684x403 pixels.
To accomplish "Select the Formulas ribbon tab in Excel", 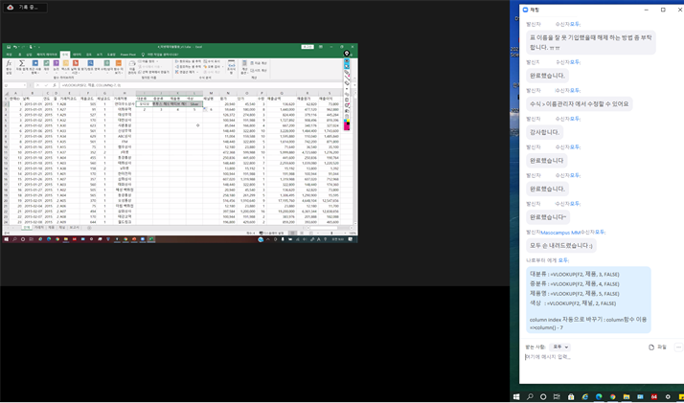I will click(64, 55).
